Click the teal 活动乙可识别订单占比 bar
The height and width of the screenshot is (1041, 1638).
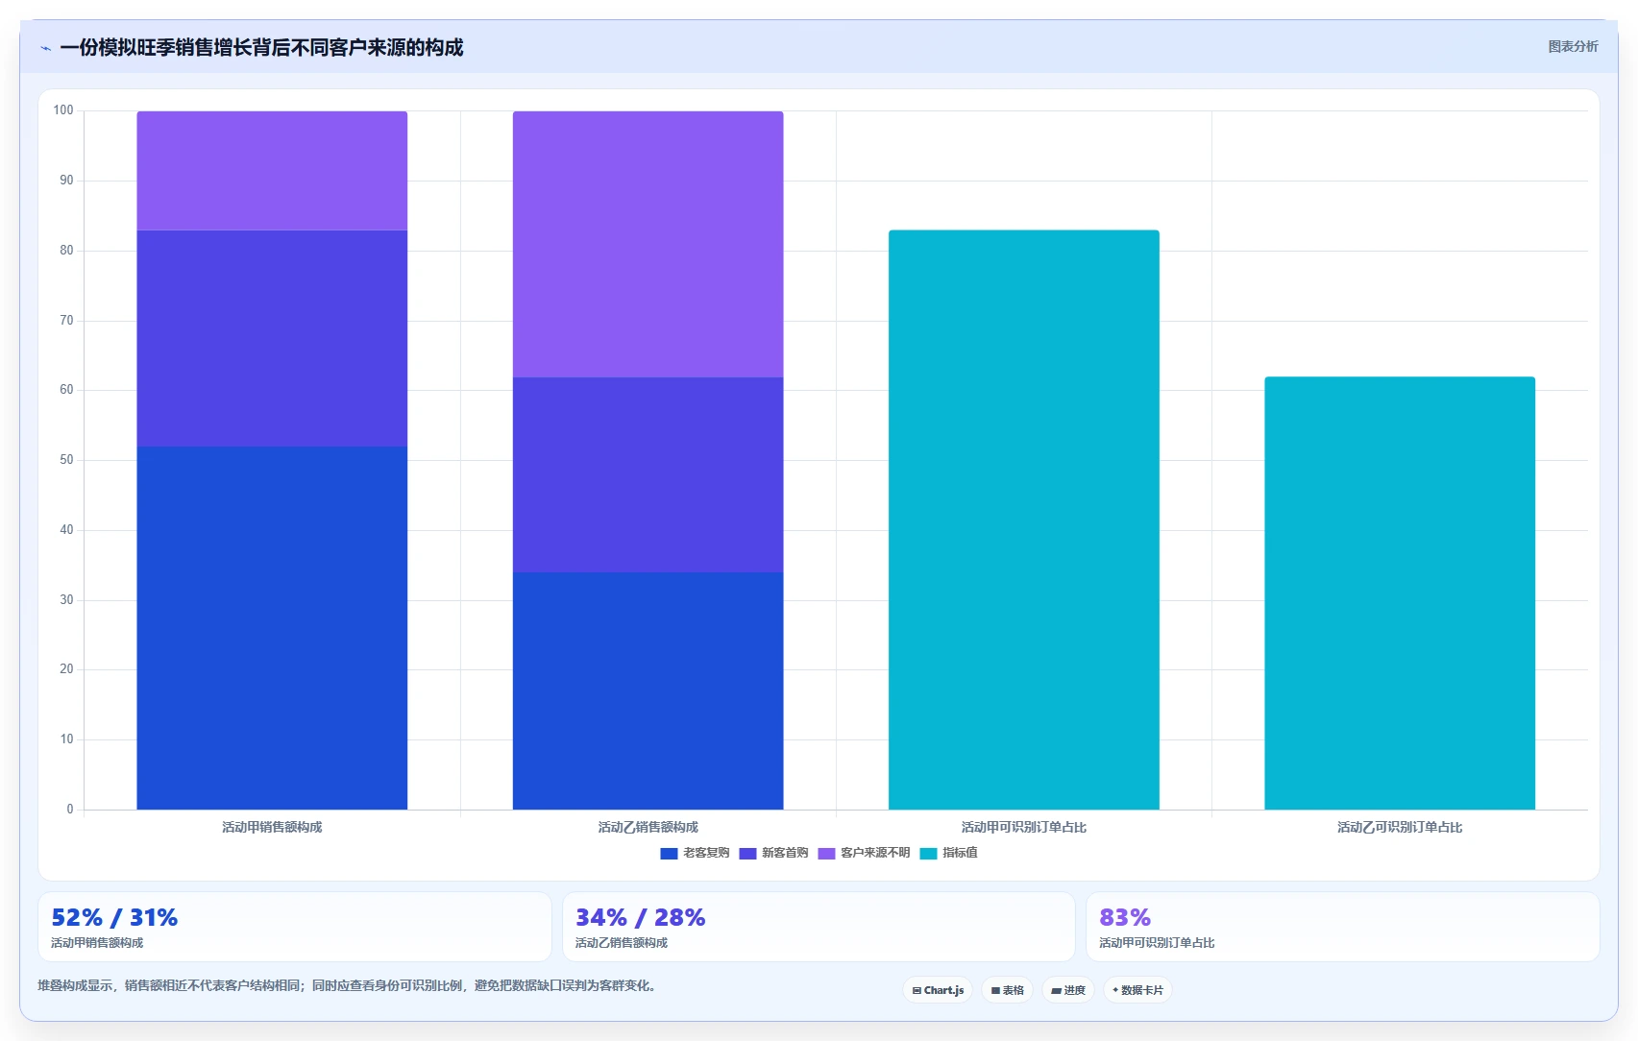(1400, 593)
